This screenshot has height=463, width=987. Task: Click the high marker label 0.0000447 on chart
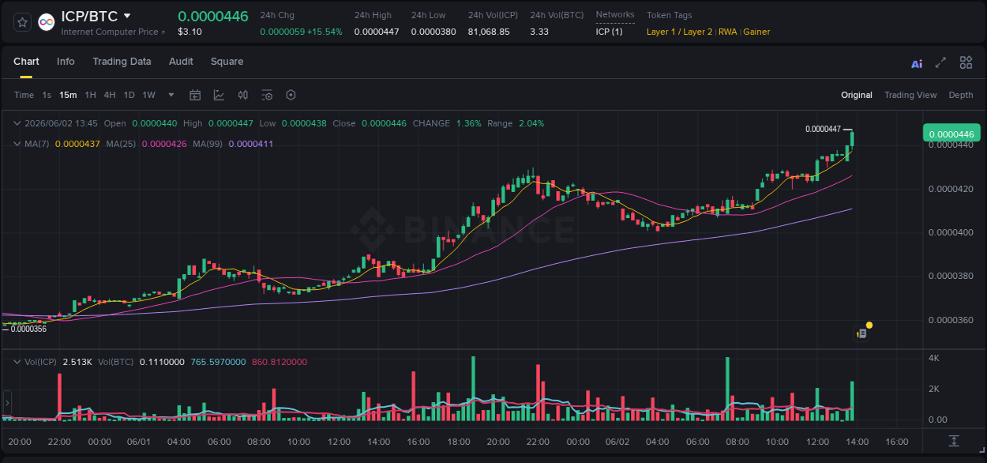(x=823, y=129)
